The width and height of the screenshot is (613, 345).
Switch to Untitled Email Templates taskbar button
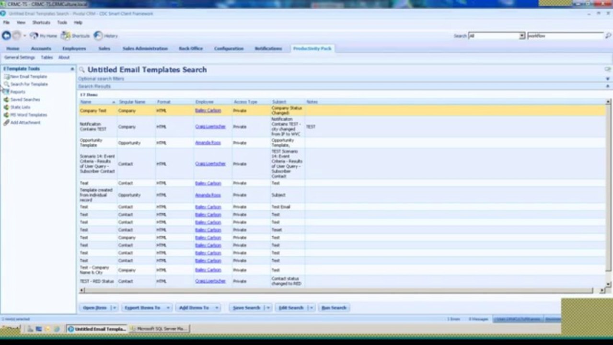click(x=97, y=329)
